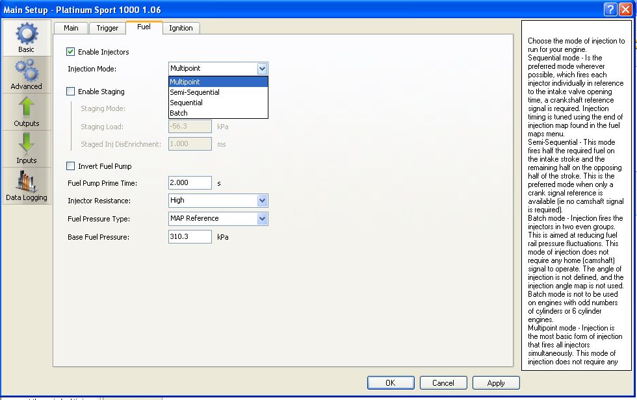Open the Data Logging section
Viewport: 637px width, 400px height.
27,186
